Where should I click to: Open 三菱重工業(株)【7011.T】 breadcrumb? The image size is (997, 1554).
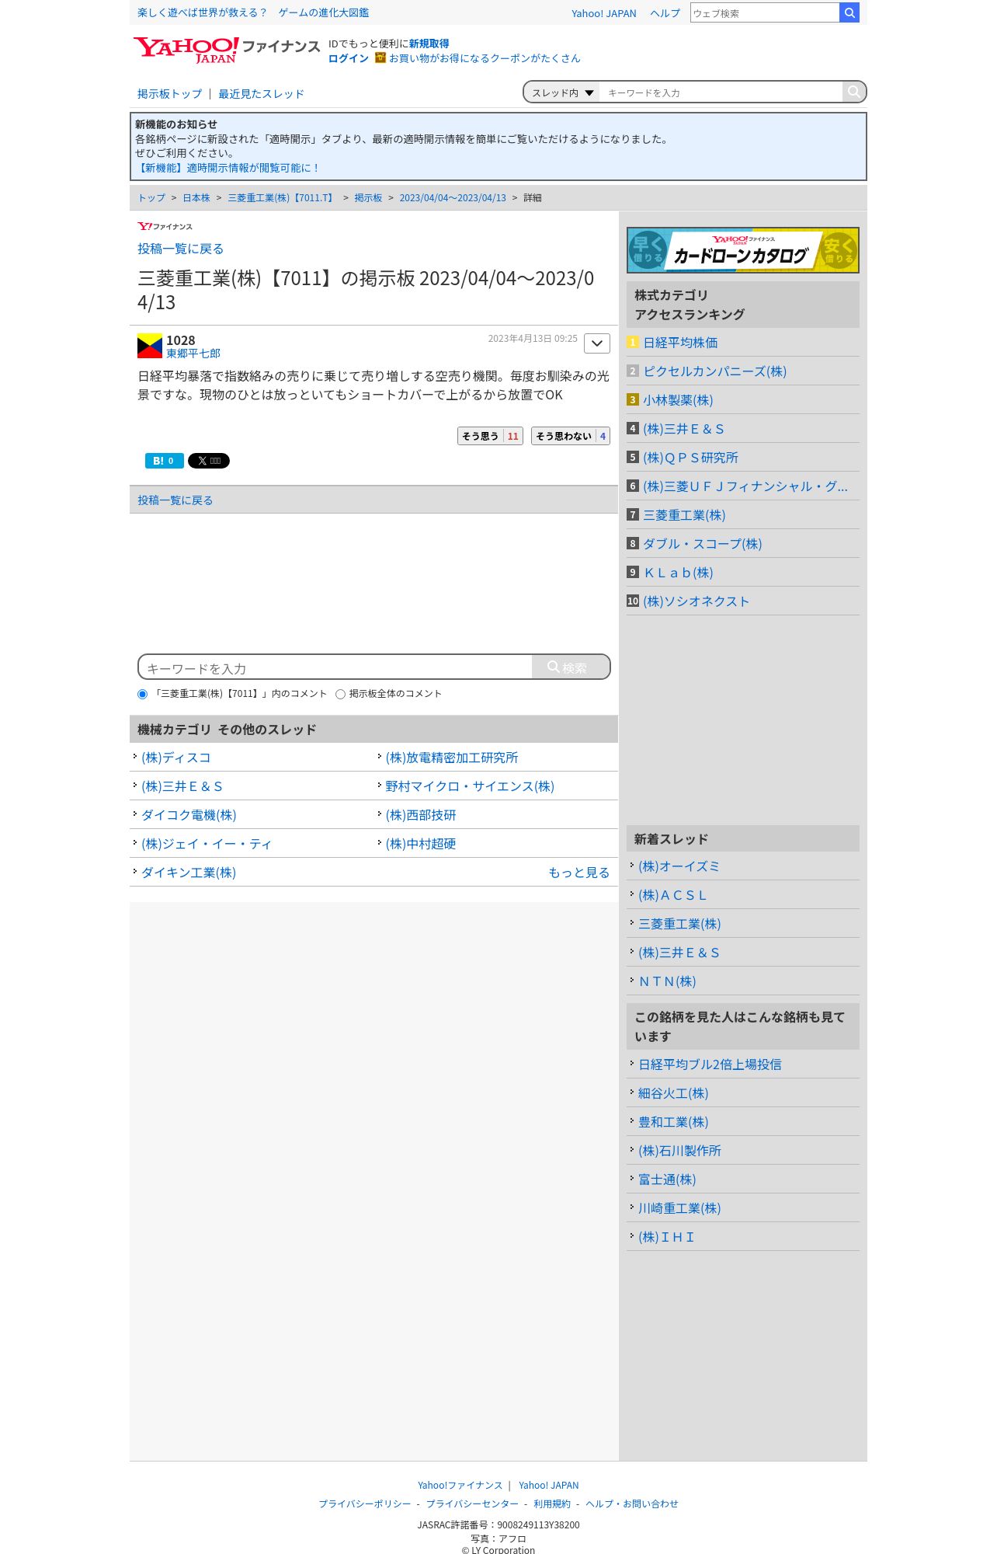tap(282, 198)
